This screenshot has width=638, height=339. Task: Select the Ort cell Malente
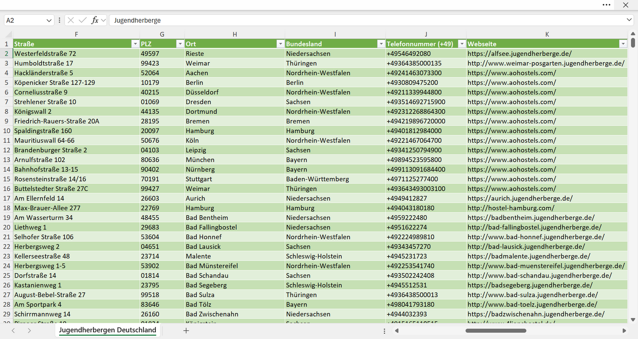(x=235, y=256)
